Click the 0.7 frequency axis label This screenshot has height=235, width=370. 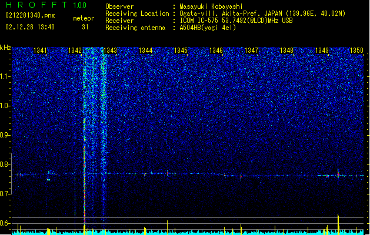(x=5, y=194)
